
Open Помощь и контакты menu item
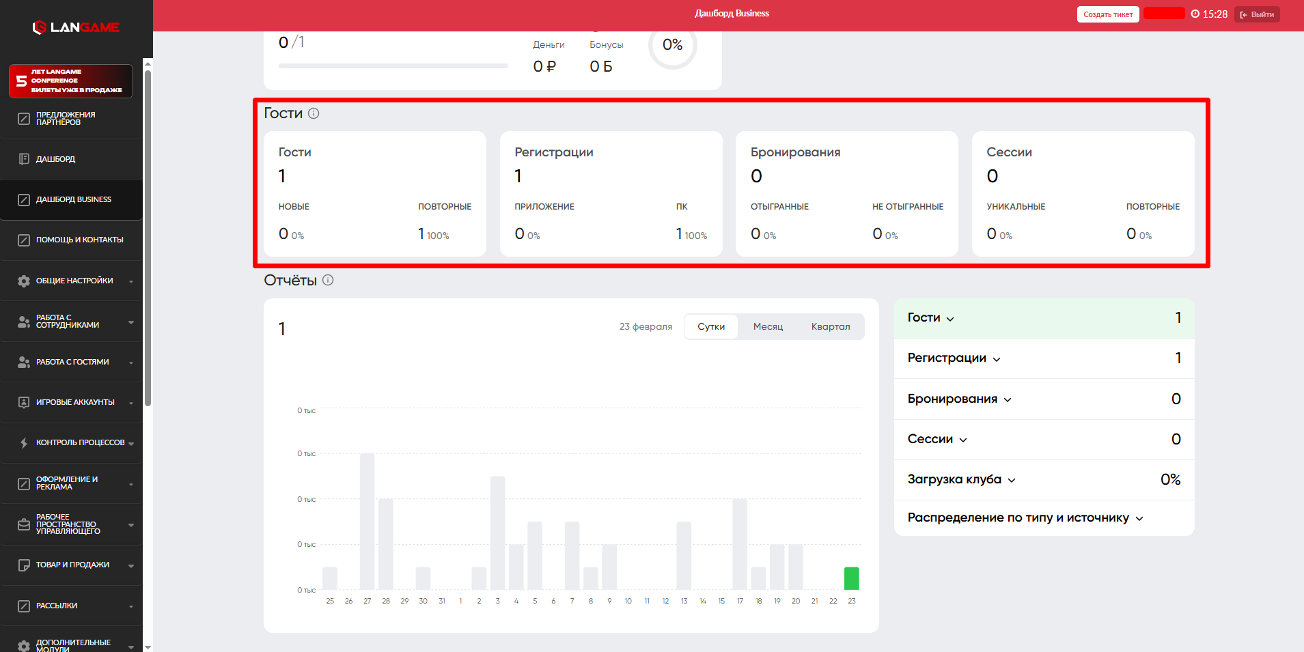[79, 240]
